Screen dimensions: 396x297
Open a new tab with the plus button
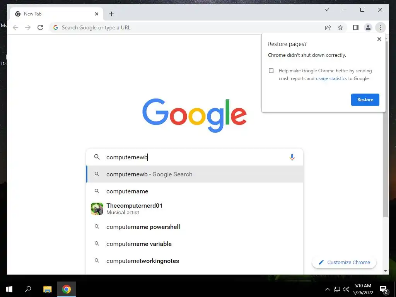coord(111,14)
